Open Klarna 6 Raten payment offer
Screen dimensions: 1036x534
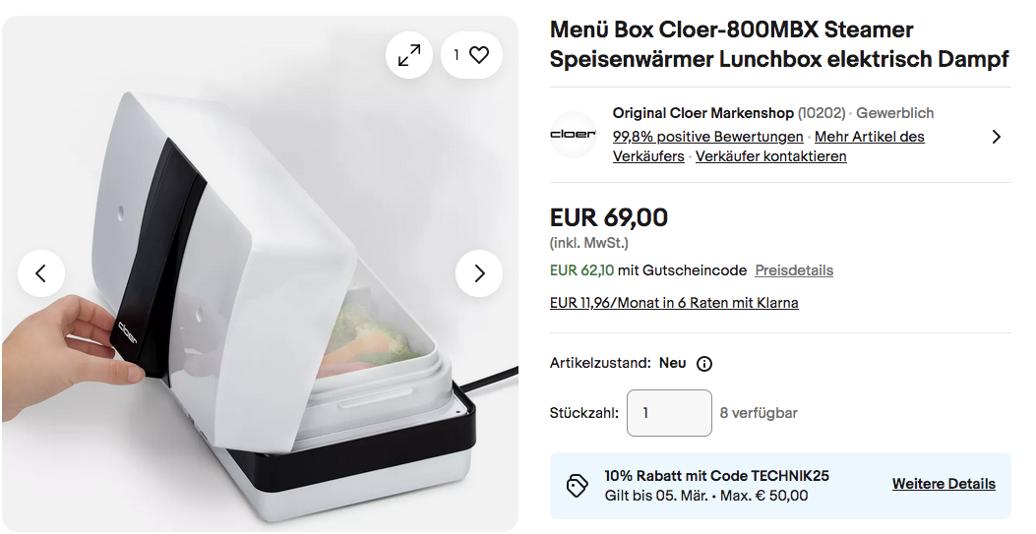[x=674, y=303]
